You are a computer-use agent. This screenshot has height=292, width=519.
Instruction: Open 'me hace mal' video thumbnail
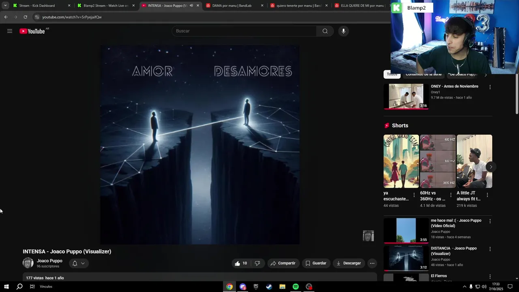406,230
